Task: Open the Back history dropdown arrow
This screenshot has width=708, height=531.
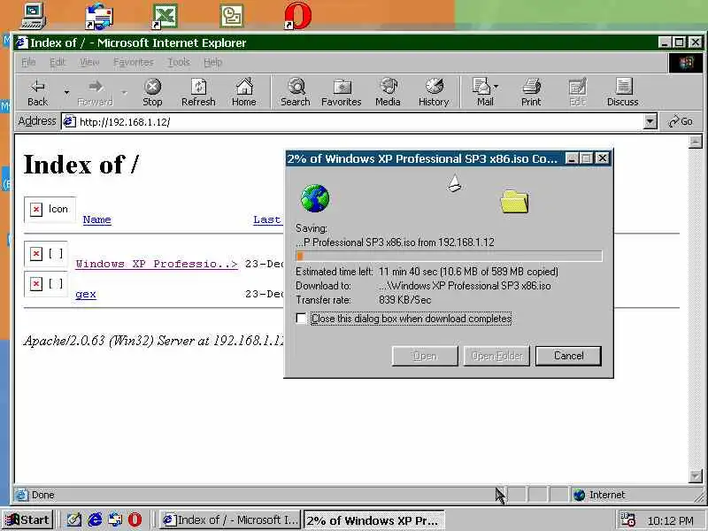Action: pyautogui.click(x=66, y=92)
